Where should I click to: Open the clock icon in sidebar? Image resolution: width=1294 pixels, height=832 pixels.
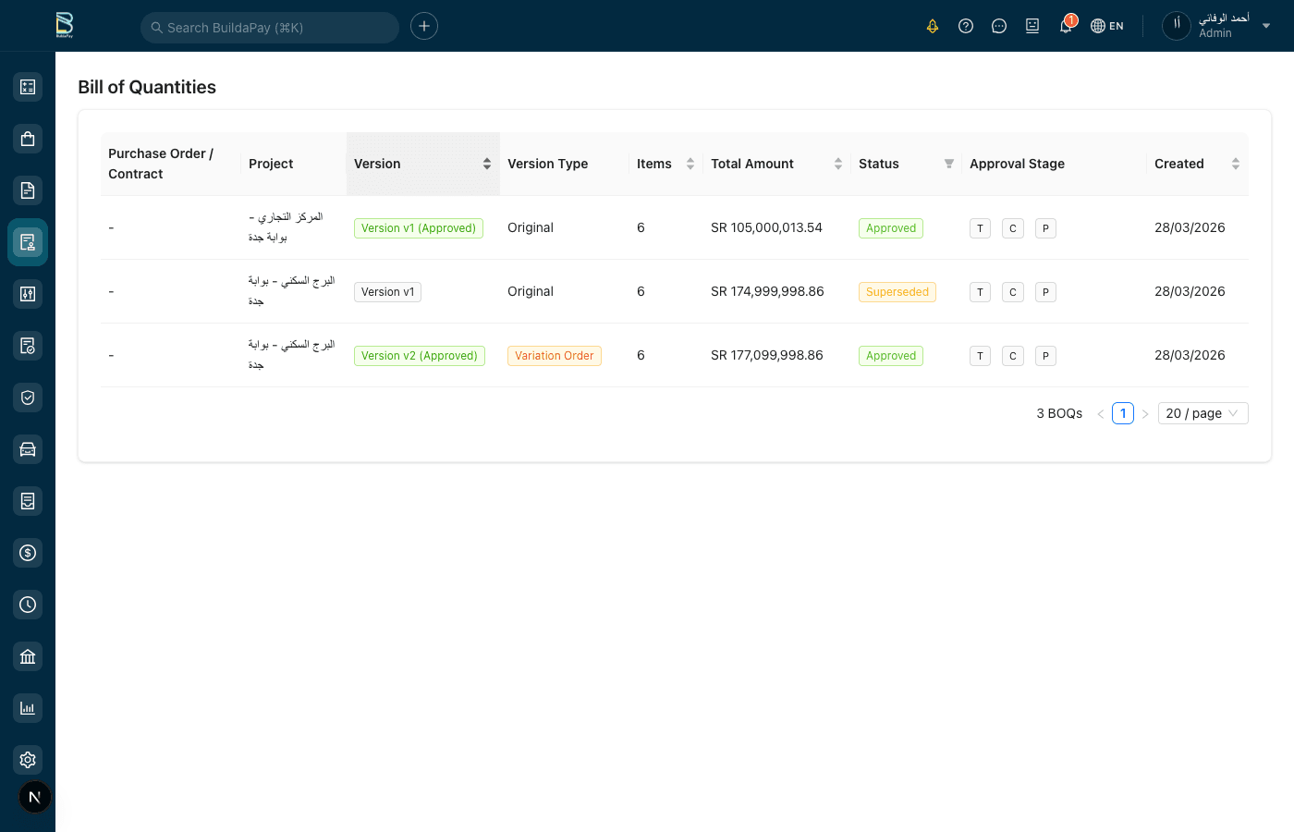28,605
